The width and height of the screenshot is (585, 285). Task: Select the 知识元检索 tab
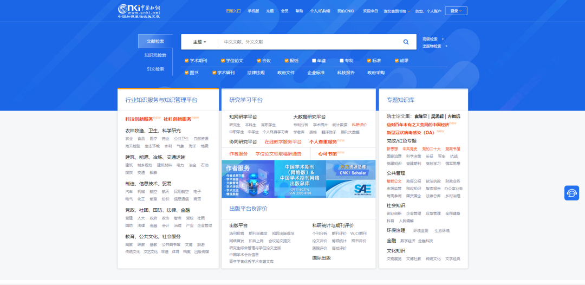click(x=155, y=55)
